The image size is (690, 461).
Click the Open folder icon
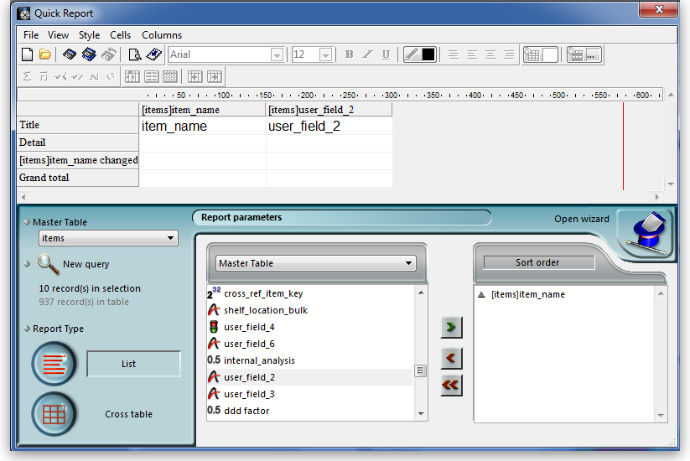pos(45,54)
